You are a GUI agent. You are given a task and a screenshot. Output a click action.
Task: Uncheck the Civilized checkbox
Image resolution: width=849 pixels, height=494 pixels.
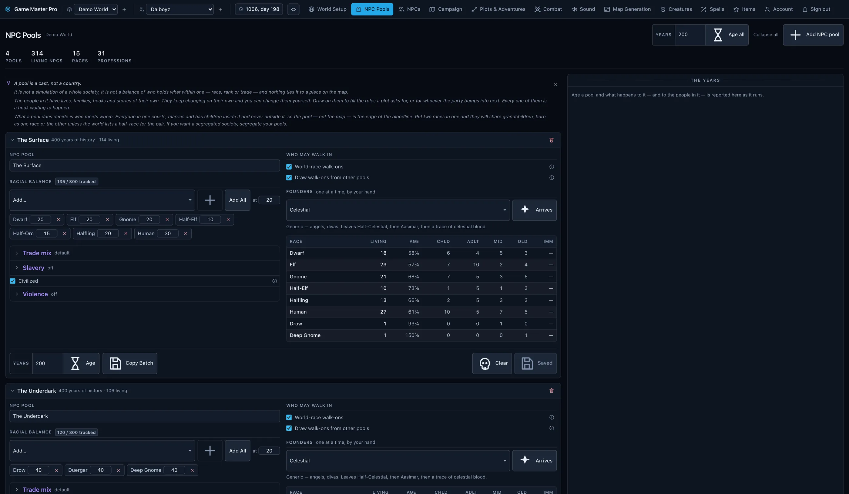[x=13, y=281]
